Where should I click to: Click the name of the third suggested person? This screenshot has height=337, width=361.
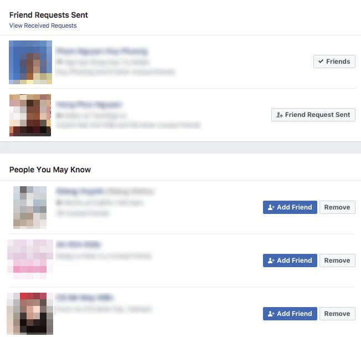[85, 298]
